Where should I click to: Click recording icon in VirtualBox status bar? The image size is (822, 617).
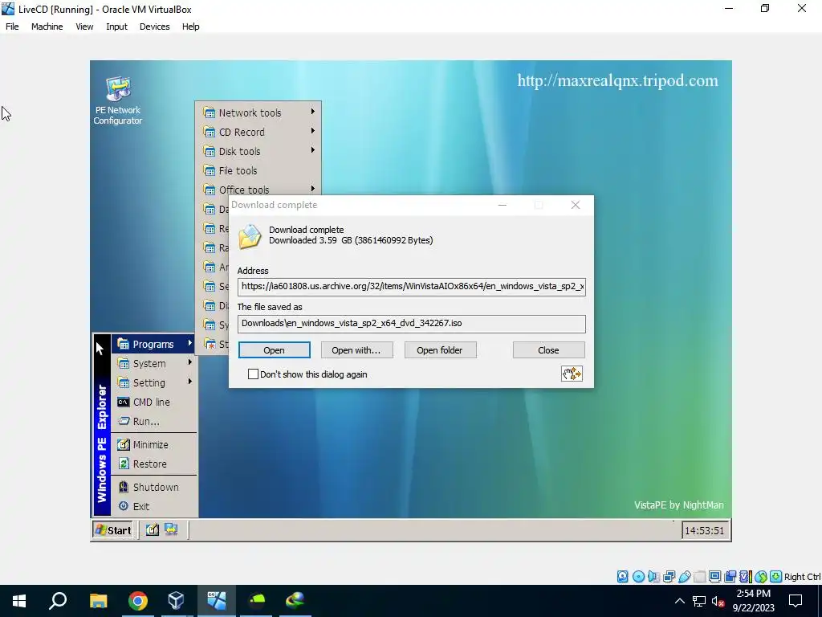click(730, 577)
